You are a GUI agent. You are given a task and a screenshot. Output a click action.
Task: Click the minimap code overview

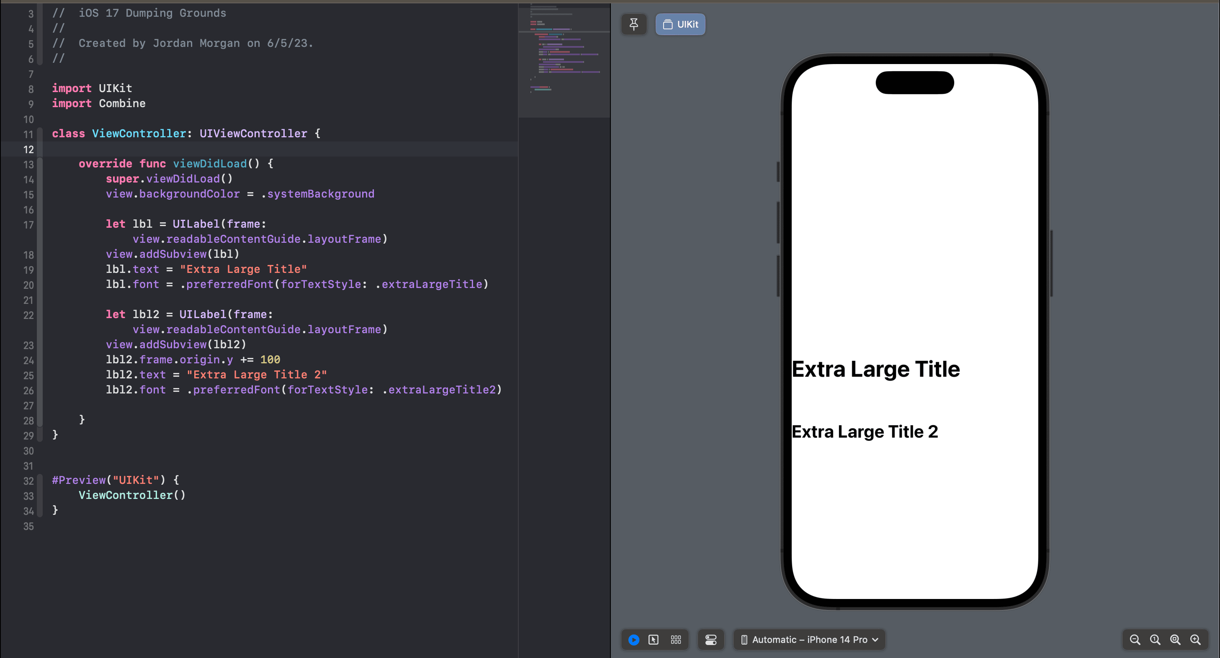(564, 52)
